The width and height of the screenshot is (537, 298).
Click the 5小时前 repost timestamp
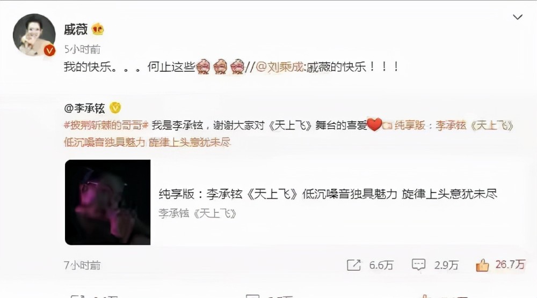pyautogui.click(x=82, y=49)
